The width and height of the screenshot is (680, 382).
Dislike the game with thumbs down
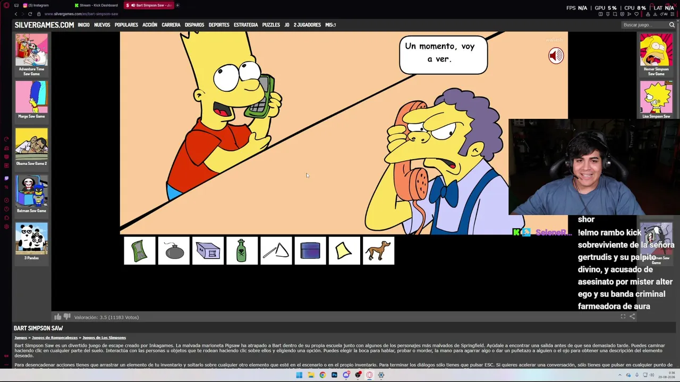tap(67, 317)
